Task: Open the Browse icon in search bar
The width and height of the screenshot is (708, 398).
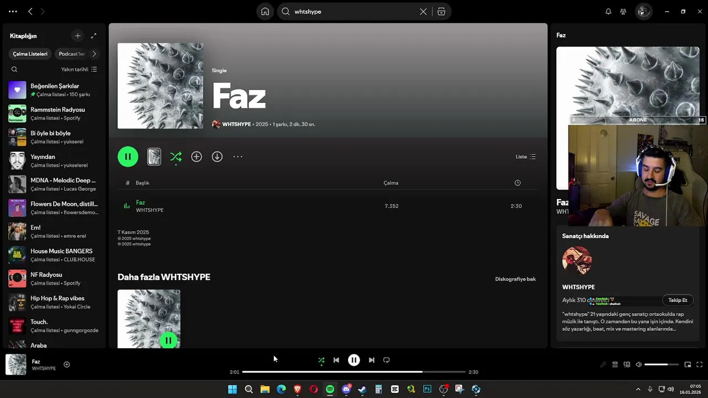Action: 441,12
